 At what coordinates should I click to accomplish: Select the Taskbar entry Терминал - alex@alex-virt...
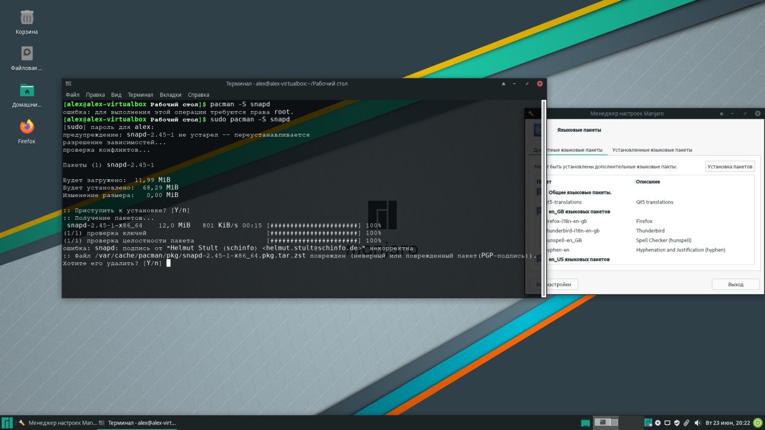137,423
